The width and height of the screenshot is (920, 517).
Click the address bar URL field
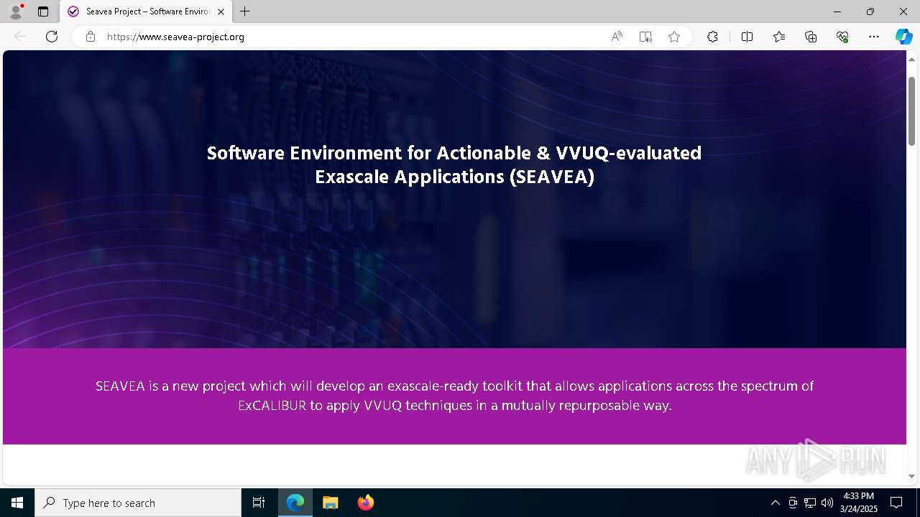point(352,37)
